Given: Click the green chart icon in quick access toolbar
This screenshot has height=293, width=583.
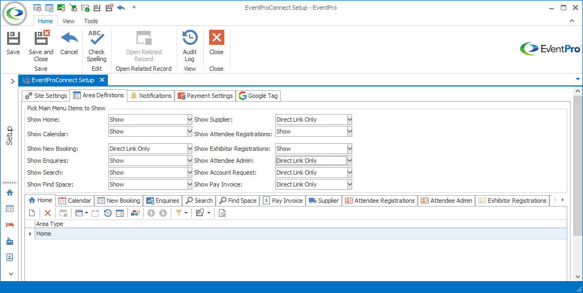Looking at the screenshot, I should 61,8.
